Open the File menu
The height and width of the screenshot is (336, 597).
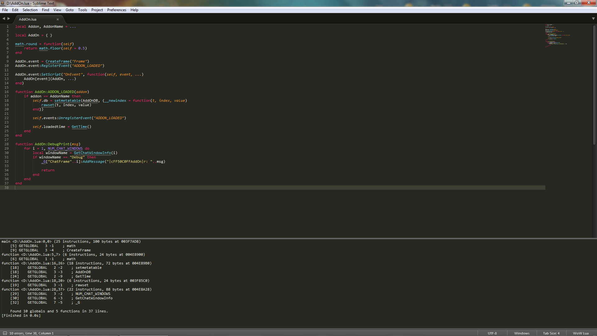[5, 10]
